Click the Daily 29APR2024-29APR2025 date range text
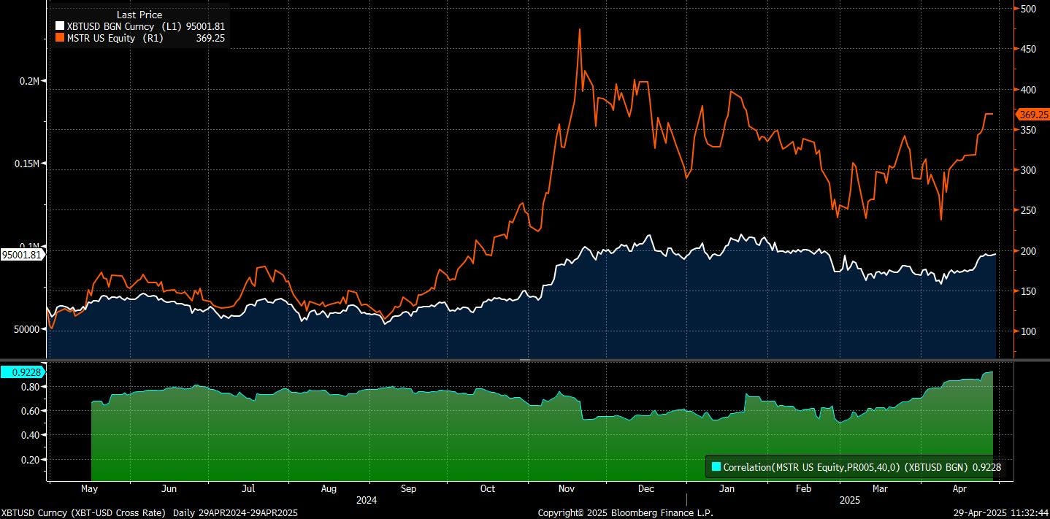Viewport: 1050px width, 519px height. click(235, 513)
